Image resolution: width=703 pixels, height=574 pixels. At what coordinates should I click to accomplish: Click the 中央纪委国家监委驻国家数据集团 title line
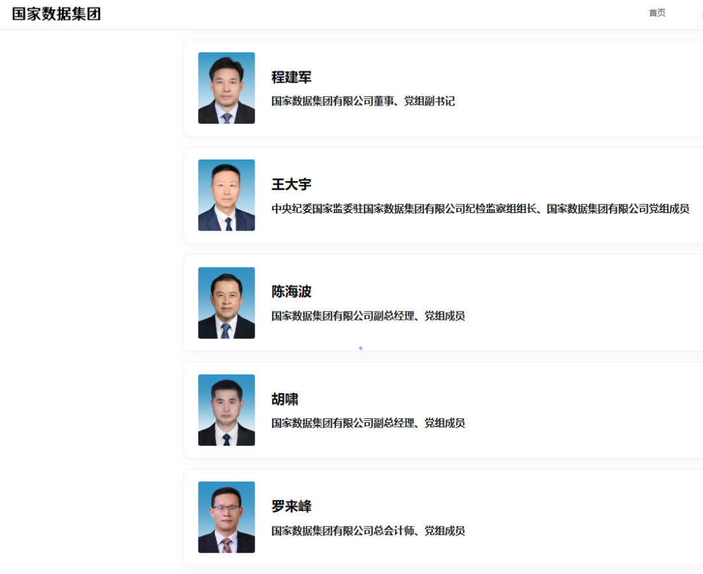point(480,208)
